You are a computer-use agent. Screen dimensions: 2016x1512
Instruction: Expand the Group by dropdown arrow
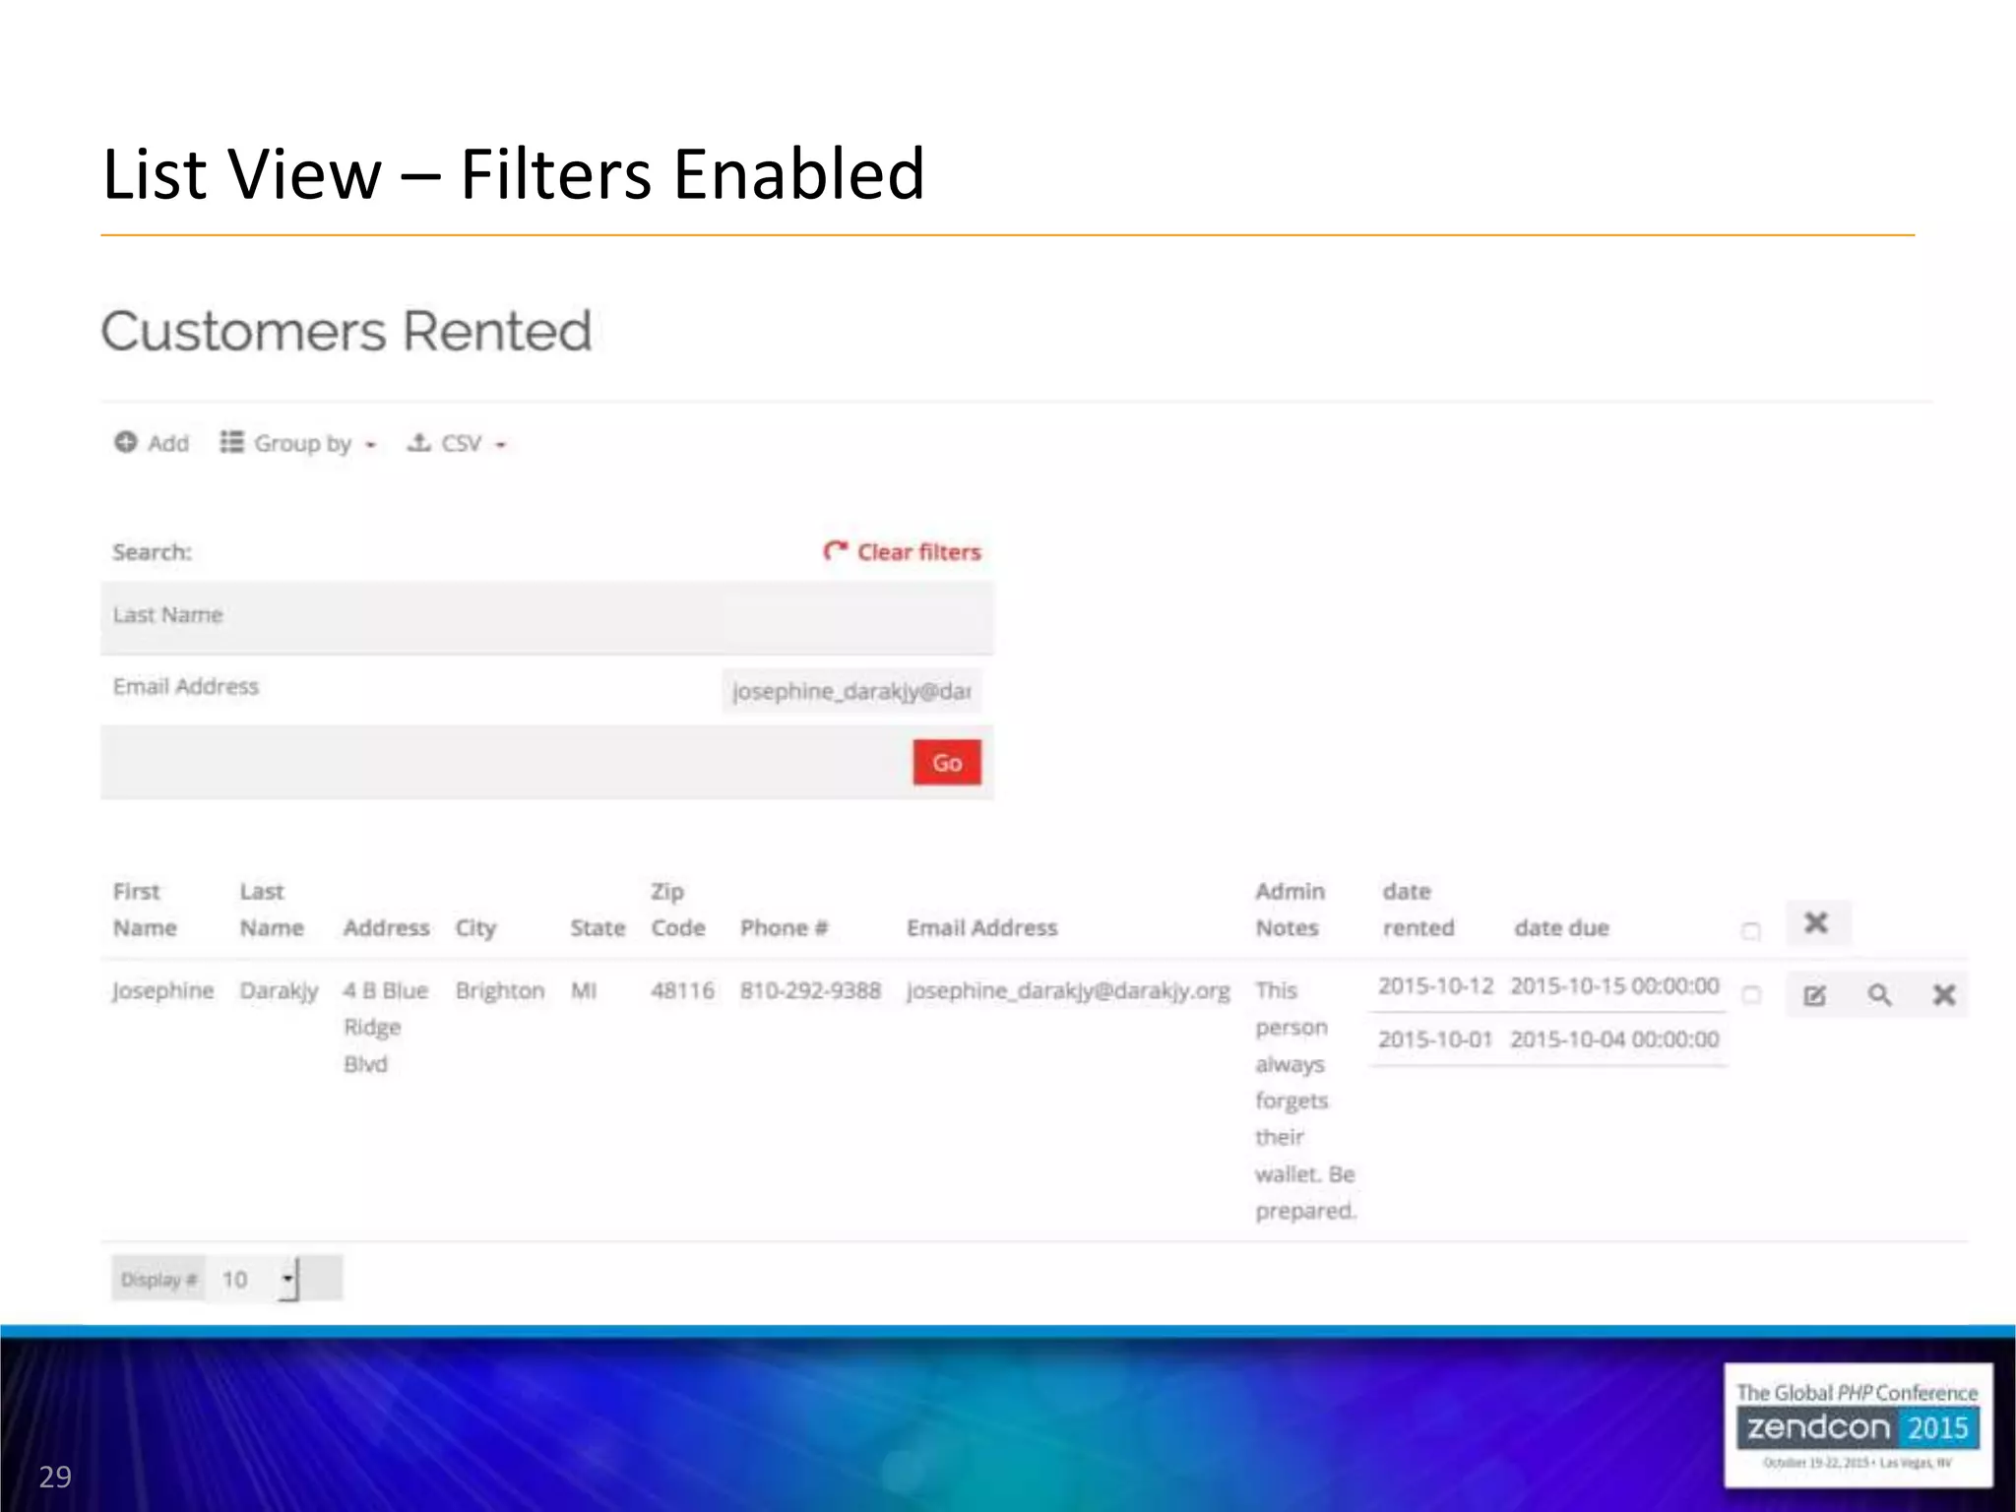coord(371,445)
